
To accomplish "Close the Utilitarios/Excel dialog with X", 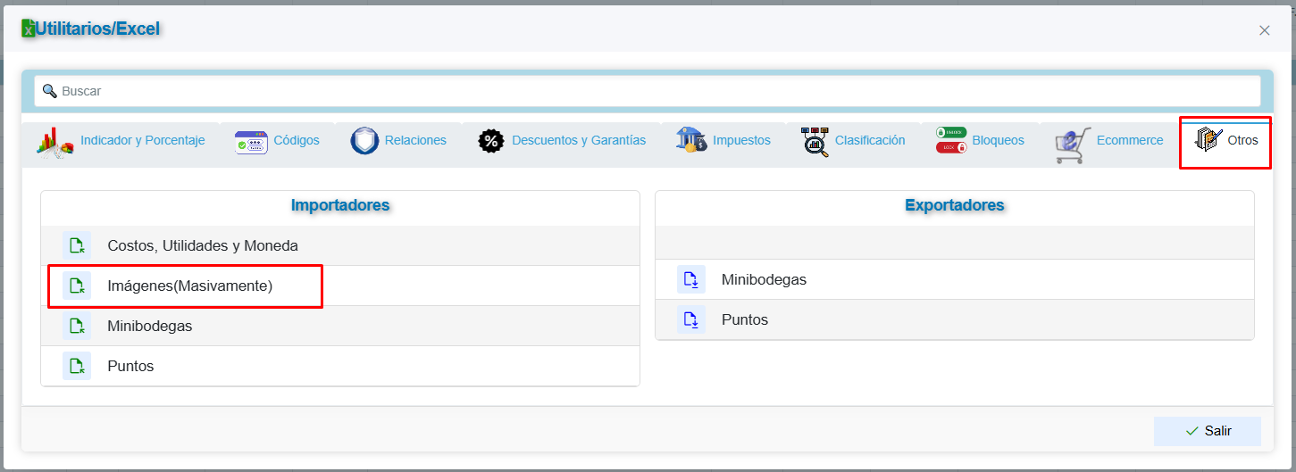I will point(1265,30).
